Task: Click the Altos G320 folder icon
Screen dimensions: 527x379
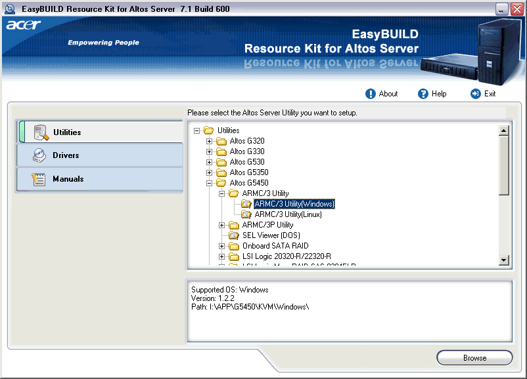Action: [x=221, y=141]
